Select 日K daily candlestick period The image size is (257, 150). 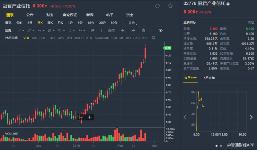(x=40, y=23)
